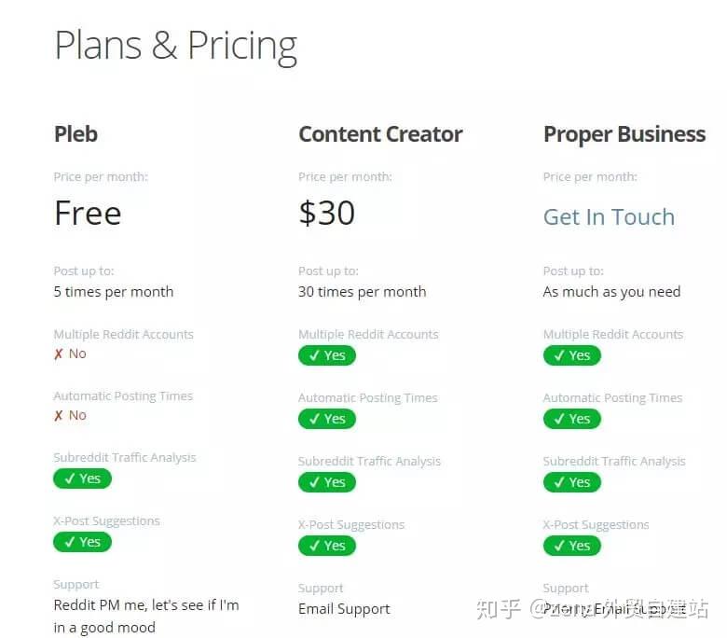Viewport: 727px width, 638px height.
Task: Click Yes badge under Pleb X-Post Suggestions
Action: click(82, 542)
